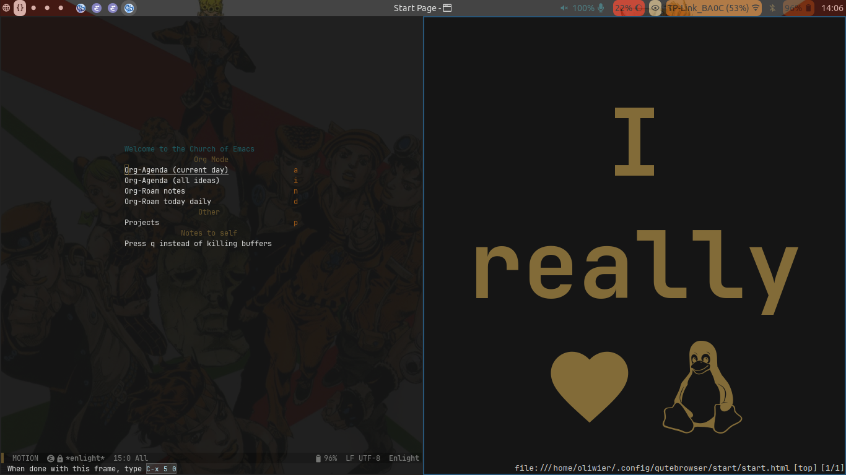Click the window layout icon beside Start Page
The image size is (846, 475).
pos(447,8)
